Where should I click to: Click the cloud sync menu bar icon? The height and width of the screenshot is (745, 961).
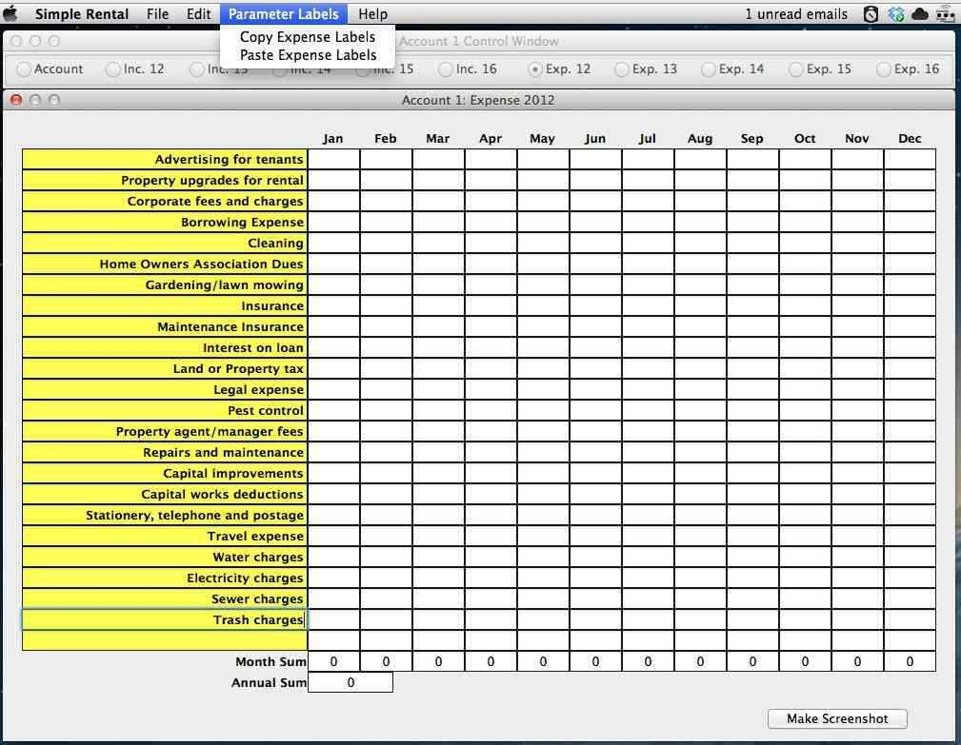(919, 13)
